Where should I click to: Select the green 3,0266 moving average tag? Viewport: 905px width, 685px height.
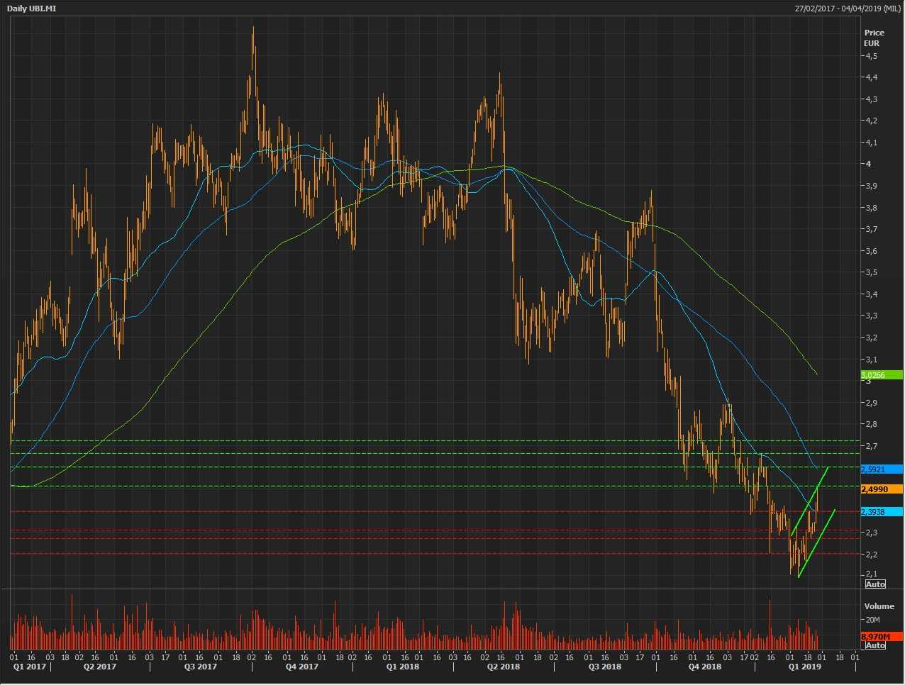coord(881,374)
